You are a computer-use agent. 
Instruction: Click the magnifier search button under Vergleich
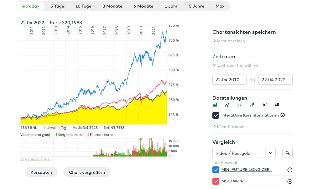tap(287, 153)
